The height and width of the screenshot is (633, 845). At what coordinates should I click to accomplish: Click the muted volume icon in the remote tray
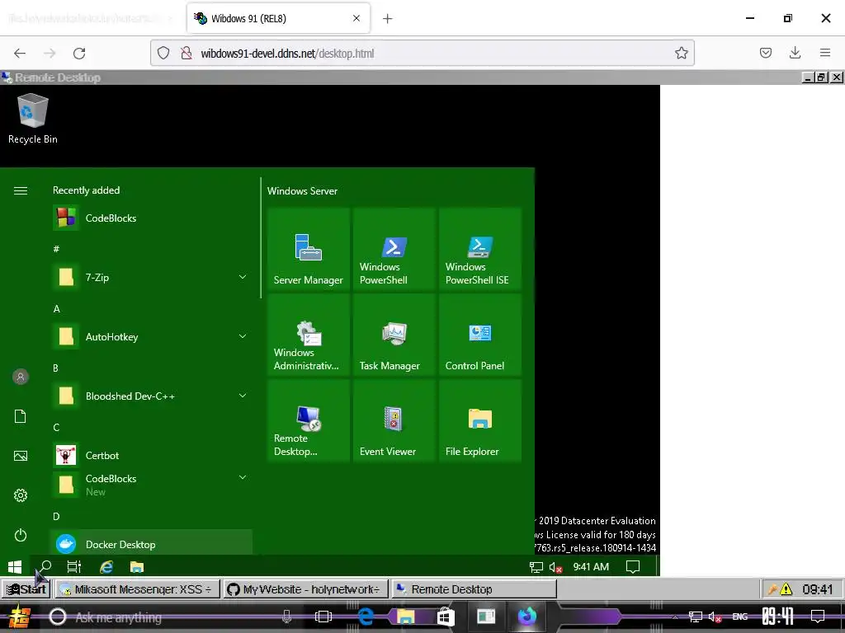[555, 567]
